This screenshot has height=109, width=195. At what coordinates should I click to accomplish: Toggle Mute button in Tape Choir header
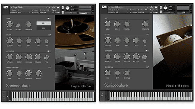[x=63, y=12]
